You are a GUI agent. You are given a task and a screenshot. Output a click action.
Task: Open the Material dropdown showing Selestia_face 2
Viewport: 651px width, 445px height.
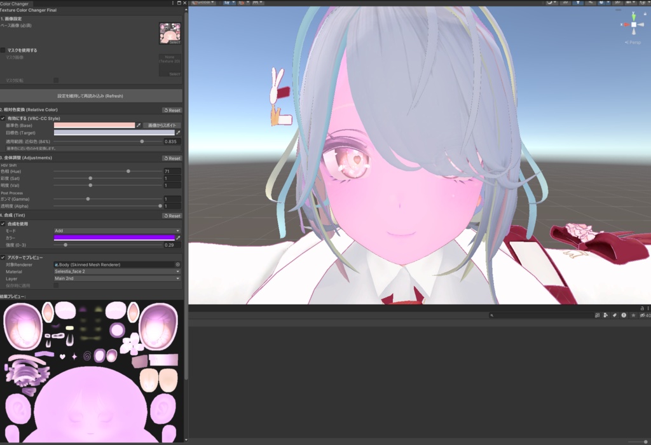point(116,272)
